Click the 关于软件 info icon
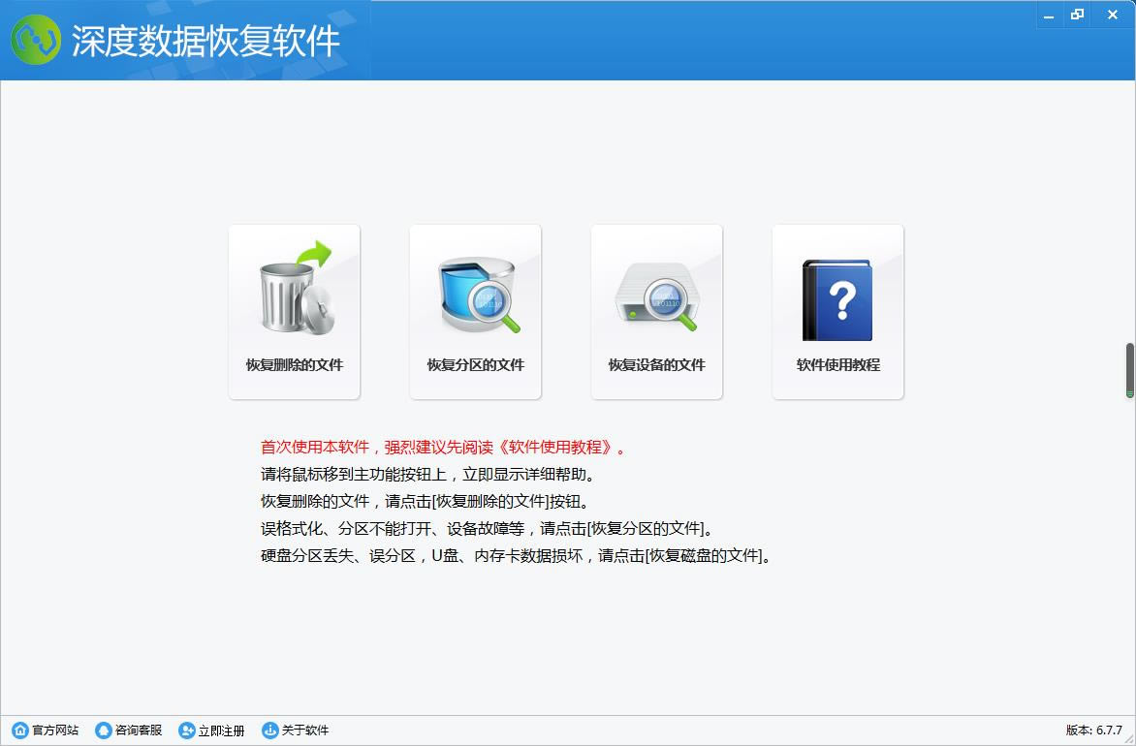Image resolution: width=1136 pixels, height=746 pixels. 270,730
